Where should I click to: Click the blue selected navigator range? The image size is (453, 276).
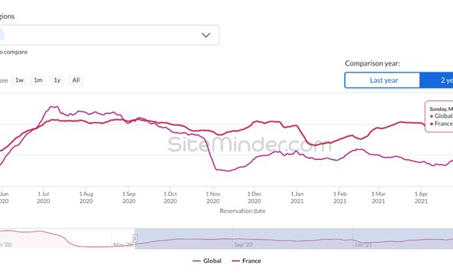294,238
